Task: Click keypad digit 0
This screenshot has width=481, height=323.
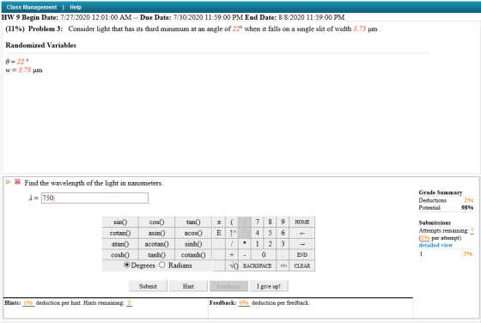Action: click(x=264, y=254)
